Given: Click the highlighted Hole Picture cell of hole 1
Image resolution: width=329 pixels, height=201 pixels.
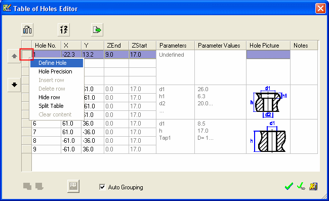Looking at the screenshot, I should (268, 55).
